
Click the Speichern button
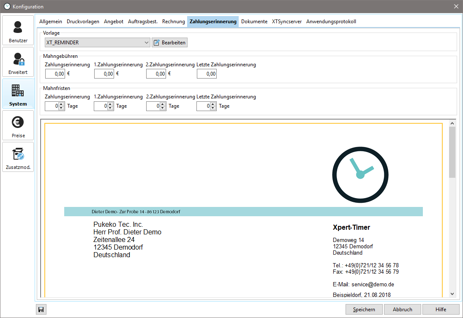(x=364, y=310)
